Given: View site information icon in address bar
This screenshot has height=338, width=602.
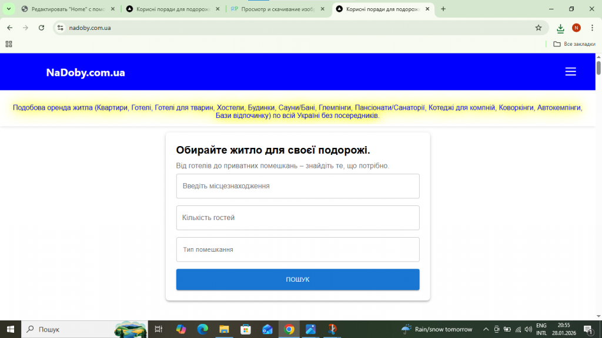Looking at the screenshot, I should [x=60, y=28].
